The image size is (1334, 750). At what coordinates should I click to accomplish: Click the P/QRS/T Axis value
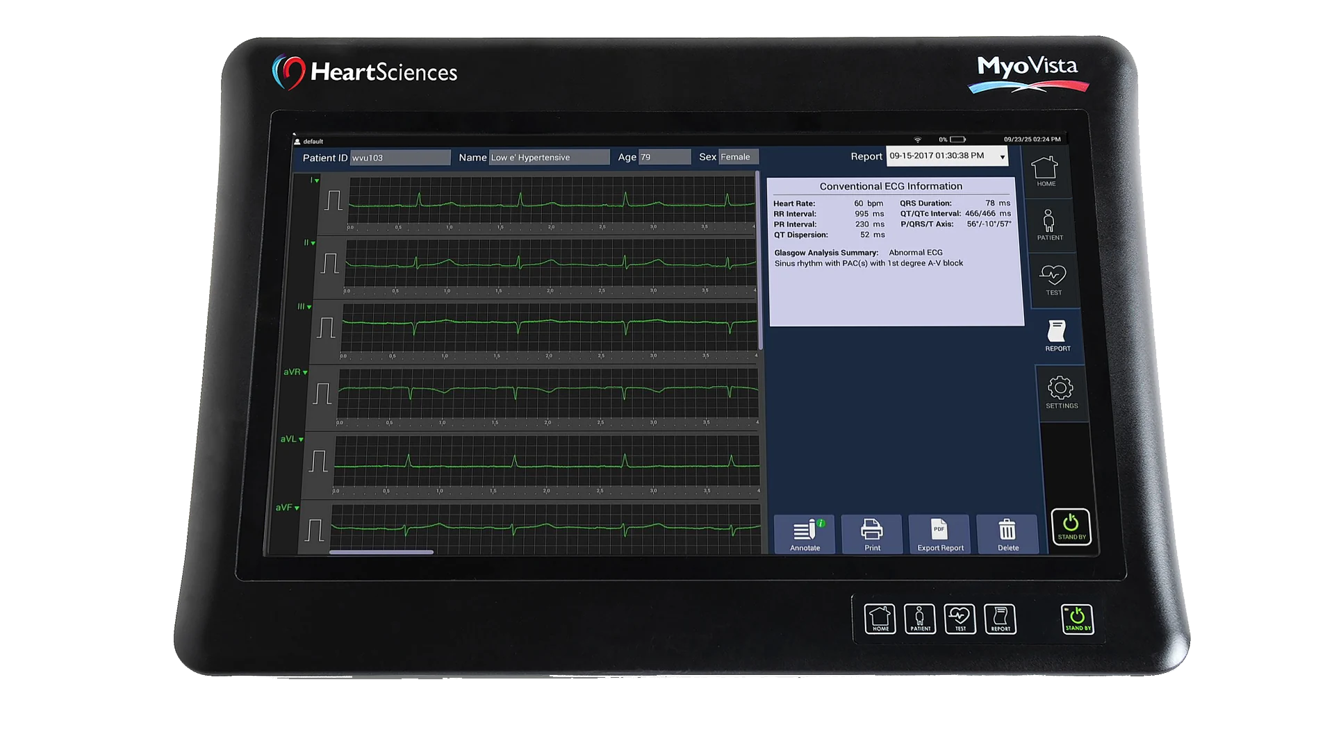[x=989, y=224]
